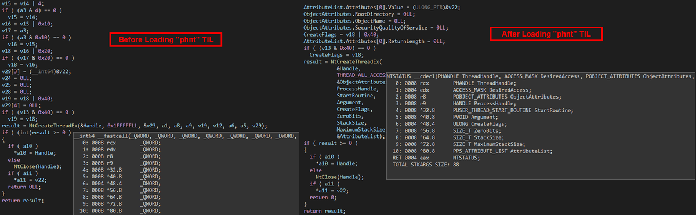Click 'RET 0004 eax NTSTATUS' tooltip row

[435, 158]
